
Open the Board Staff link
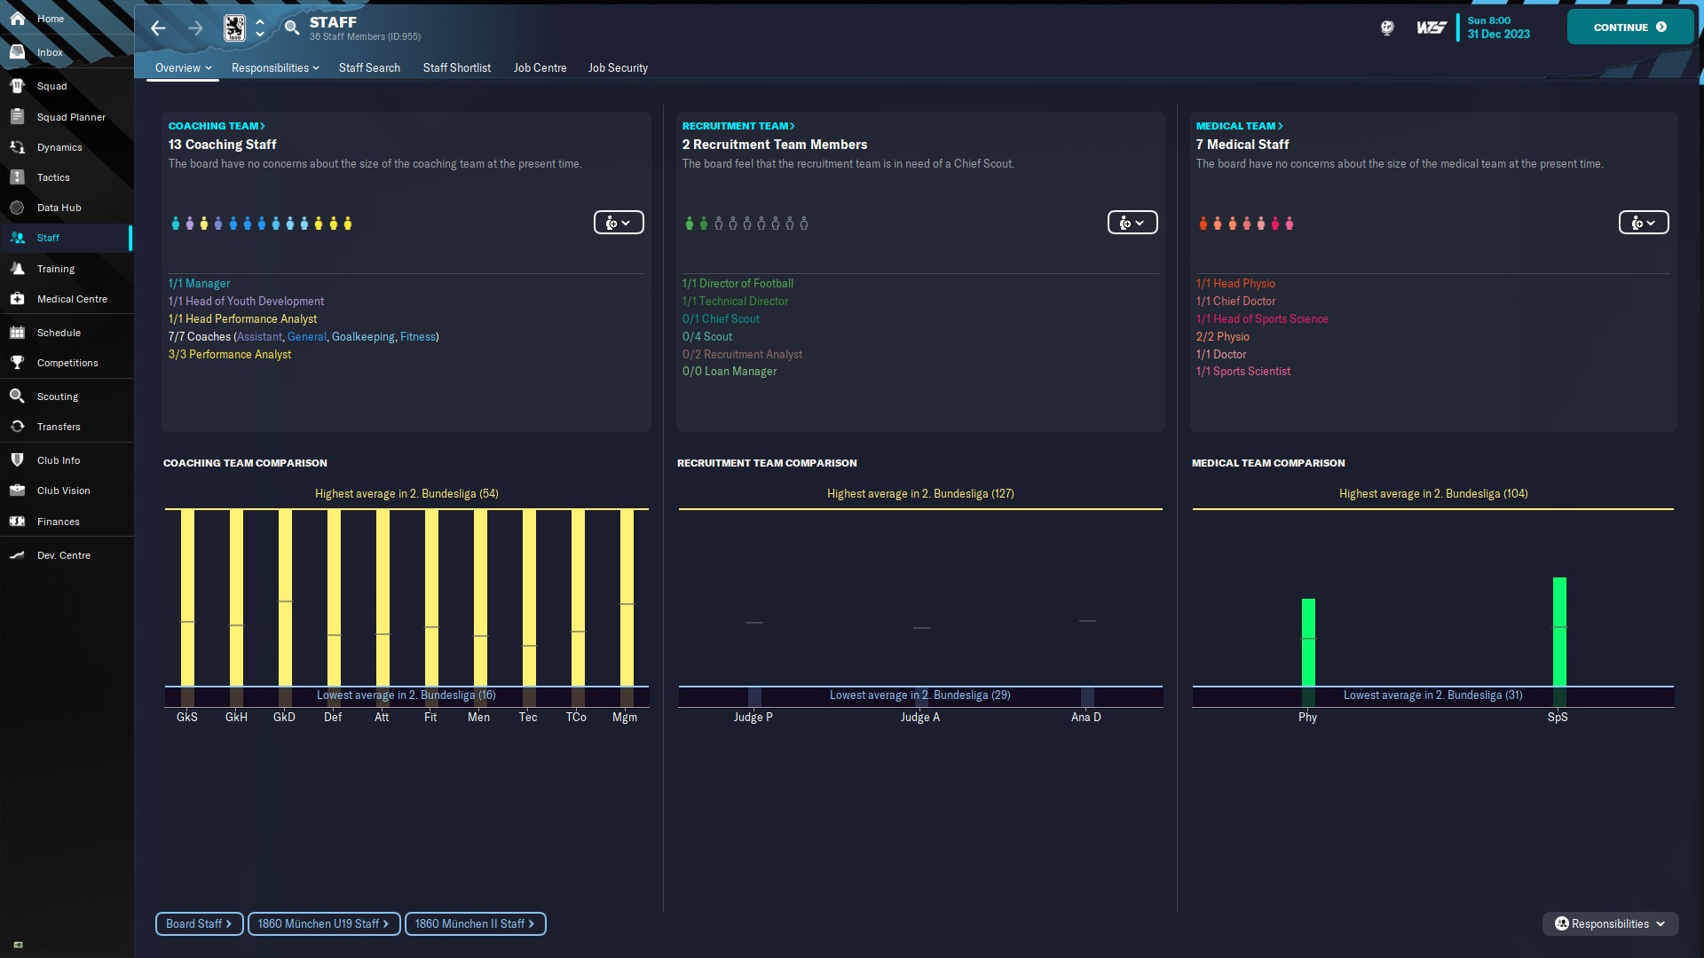199,923
